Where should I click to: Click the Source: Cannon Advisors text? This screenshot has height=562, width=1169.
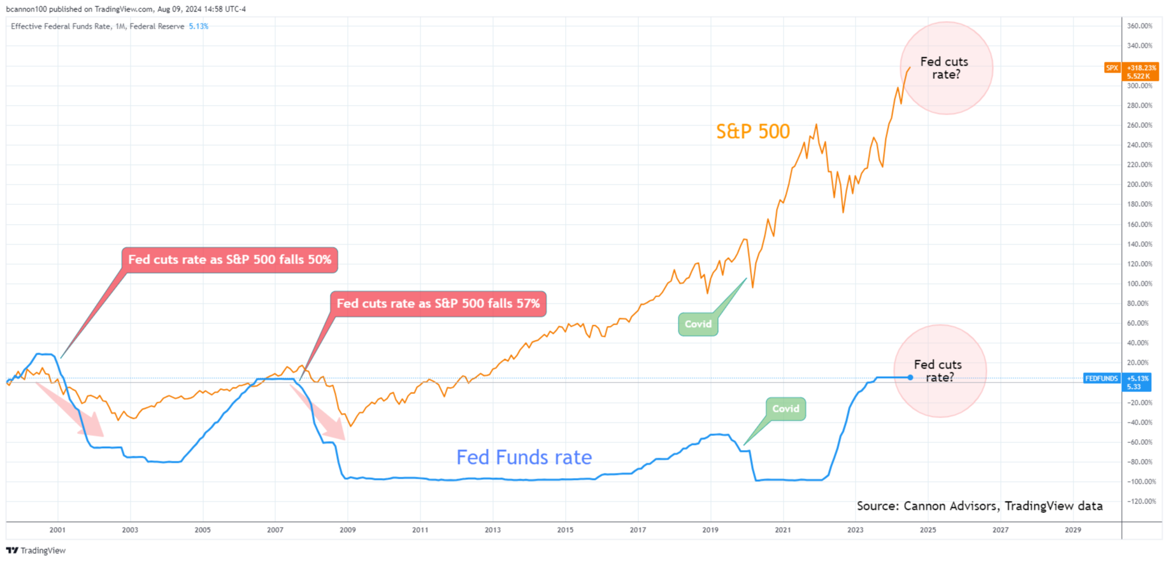(x=980, y=506)
